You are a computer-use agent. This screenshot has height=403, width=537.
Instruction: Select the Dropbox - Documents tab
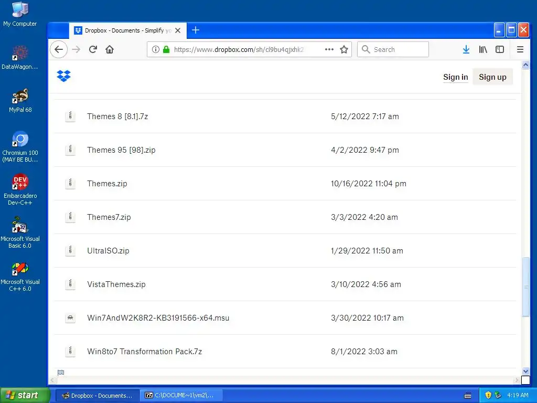pos(128,30)
